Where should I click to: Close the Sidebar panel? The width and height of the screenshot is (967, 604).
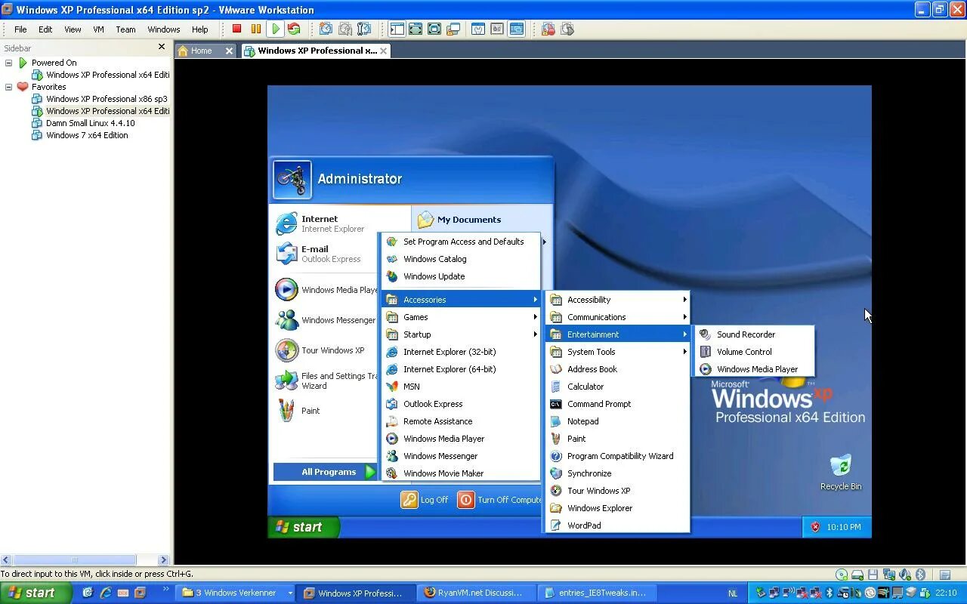click(x=162, y=47)
